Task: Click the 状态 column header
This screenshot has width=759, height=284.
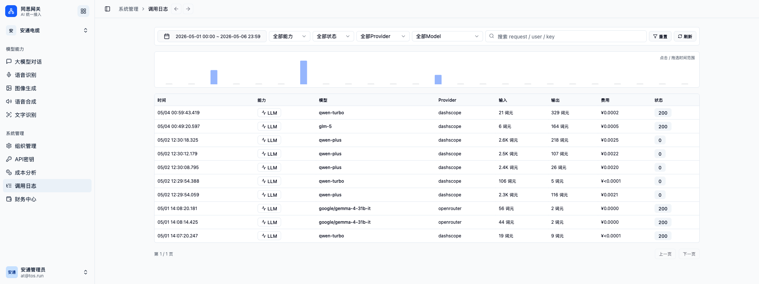Action: [659, 100]
